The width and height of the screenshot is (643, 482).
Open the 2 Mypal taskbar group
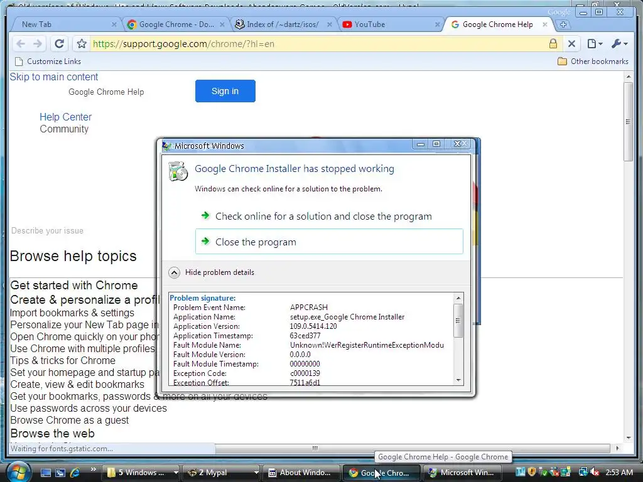click(221, 473)
